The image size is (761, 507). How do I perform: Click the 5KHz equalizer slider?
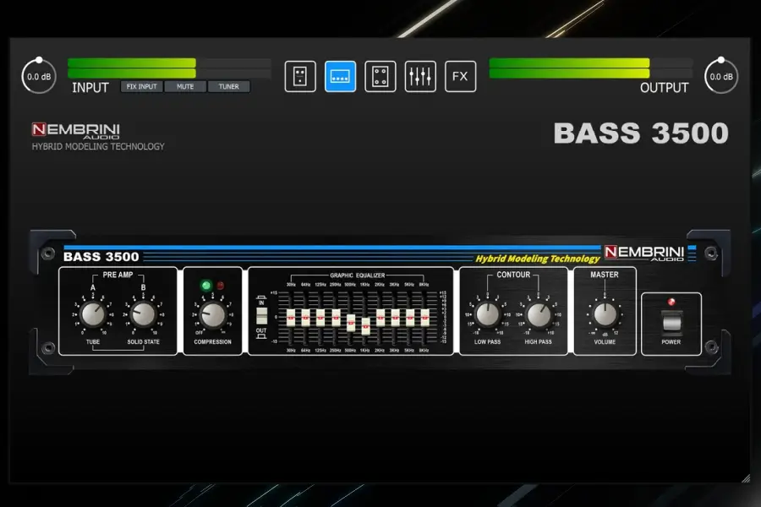410,318
